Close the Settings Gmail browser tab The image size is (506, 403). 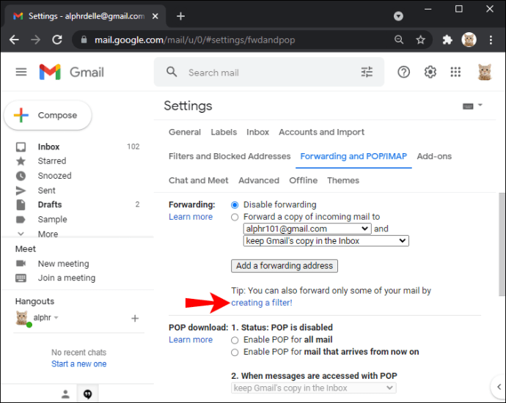coord(155,16)
